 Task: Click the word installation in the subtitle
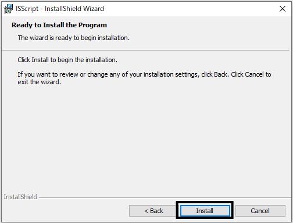pos(113,38)
